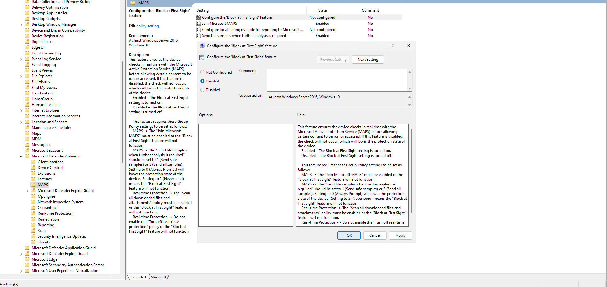Select the Not Configured radio button
Image resolution: width=607 pixels, height=287 pixels.
[202, 72]
